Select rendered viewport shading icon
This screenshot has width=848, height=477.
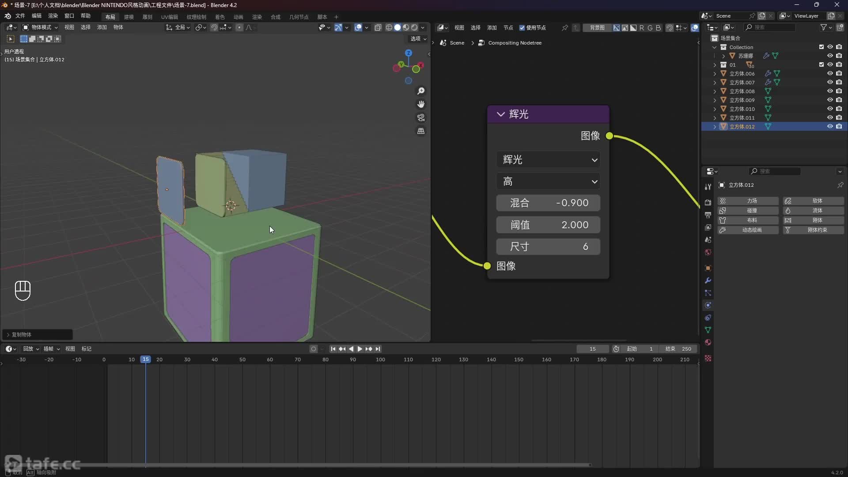point(414,27)
